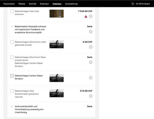The height and width of the screenshot is (119, 154).
Task: Go to the Faszination tab
Action: tap(9, 4)
